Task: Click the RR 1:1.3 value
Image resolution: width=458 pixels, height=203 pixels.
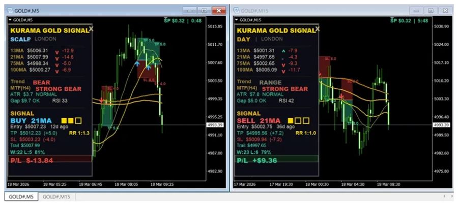Action: 78,133
